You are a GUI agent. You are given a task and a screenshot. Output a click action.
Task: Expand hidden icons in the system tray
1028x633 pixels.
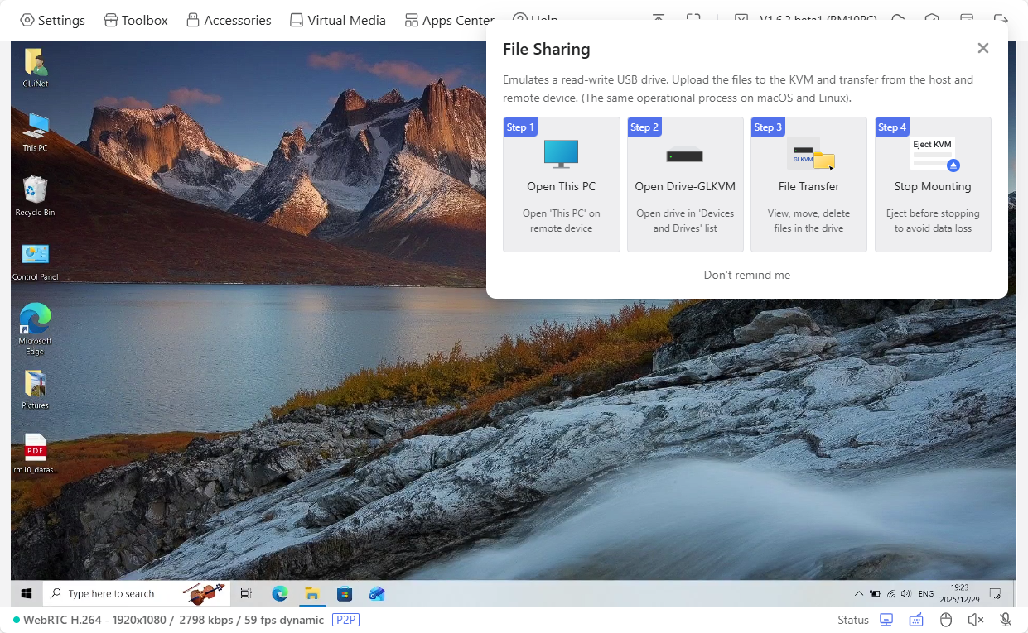pyautogui.click(x=859, y=593)
